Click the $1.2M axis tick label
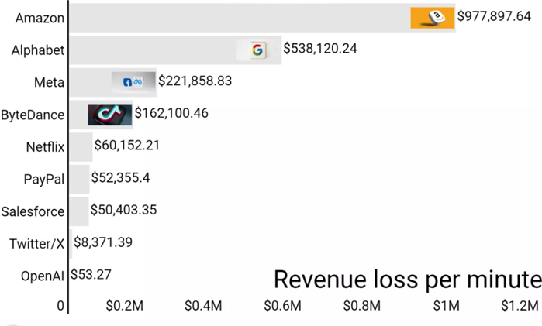Viewport: 542px width, 326px height. (520, 306)
